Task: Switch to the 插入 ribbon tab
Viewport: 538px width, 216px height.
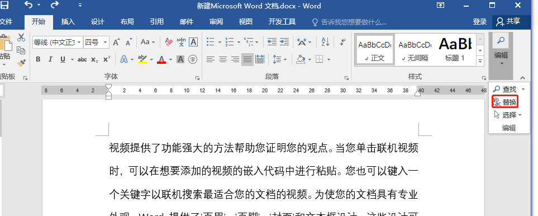Action: tap(68, 22)
